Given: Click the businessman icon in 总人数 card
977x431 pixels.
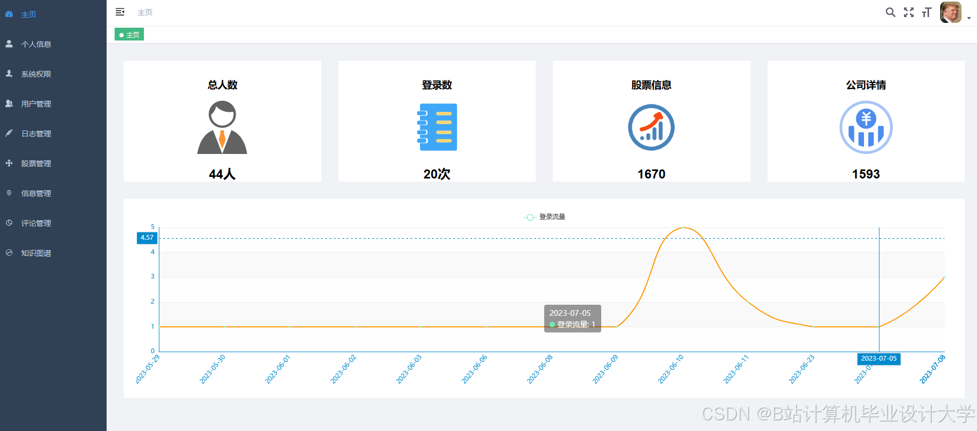Looking at the screenshot, I should (x=222, y=128).
